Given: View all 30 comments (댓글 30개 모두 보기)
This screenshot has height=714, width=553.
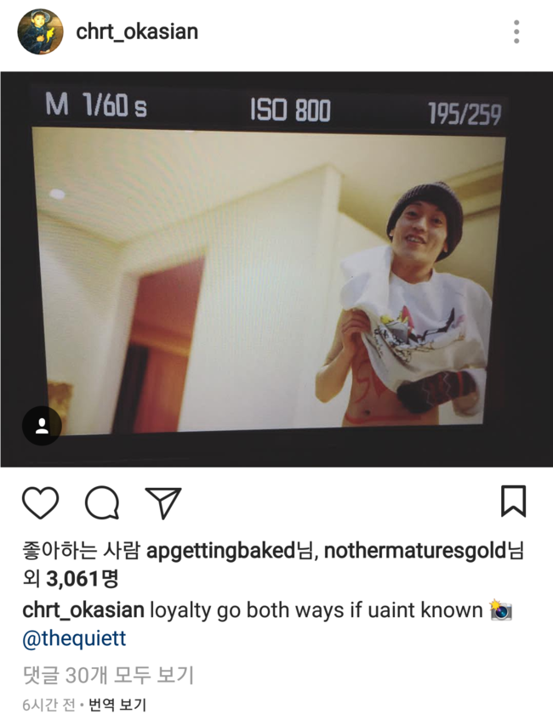Looking at the screenshot, I should [x=109, y=675].
